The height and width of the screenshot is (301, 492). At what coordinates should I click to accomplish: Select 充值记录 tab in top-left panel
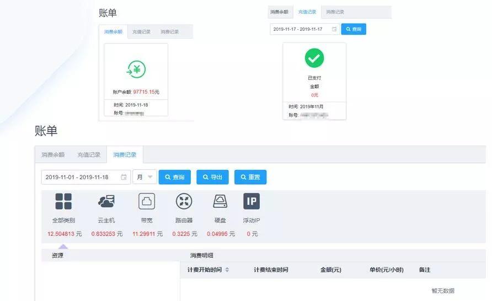(x=141, y=32)
